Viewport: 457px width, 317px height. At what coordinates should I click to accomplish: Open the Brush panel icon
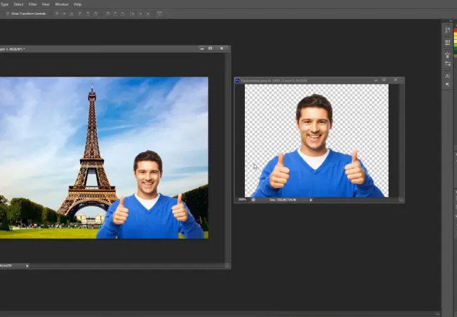[x=447, y=55]
